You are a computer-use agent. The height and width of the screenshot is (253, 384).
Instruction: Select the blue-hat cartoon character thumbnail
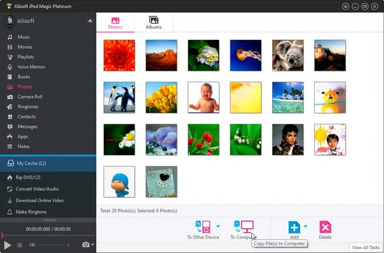point(119,182)
